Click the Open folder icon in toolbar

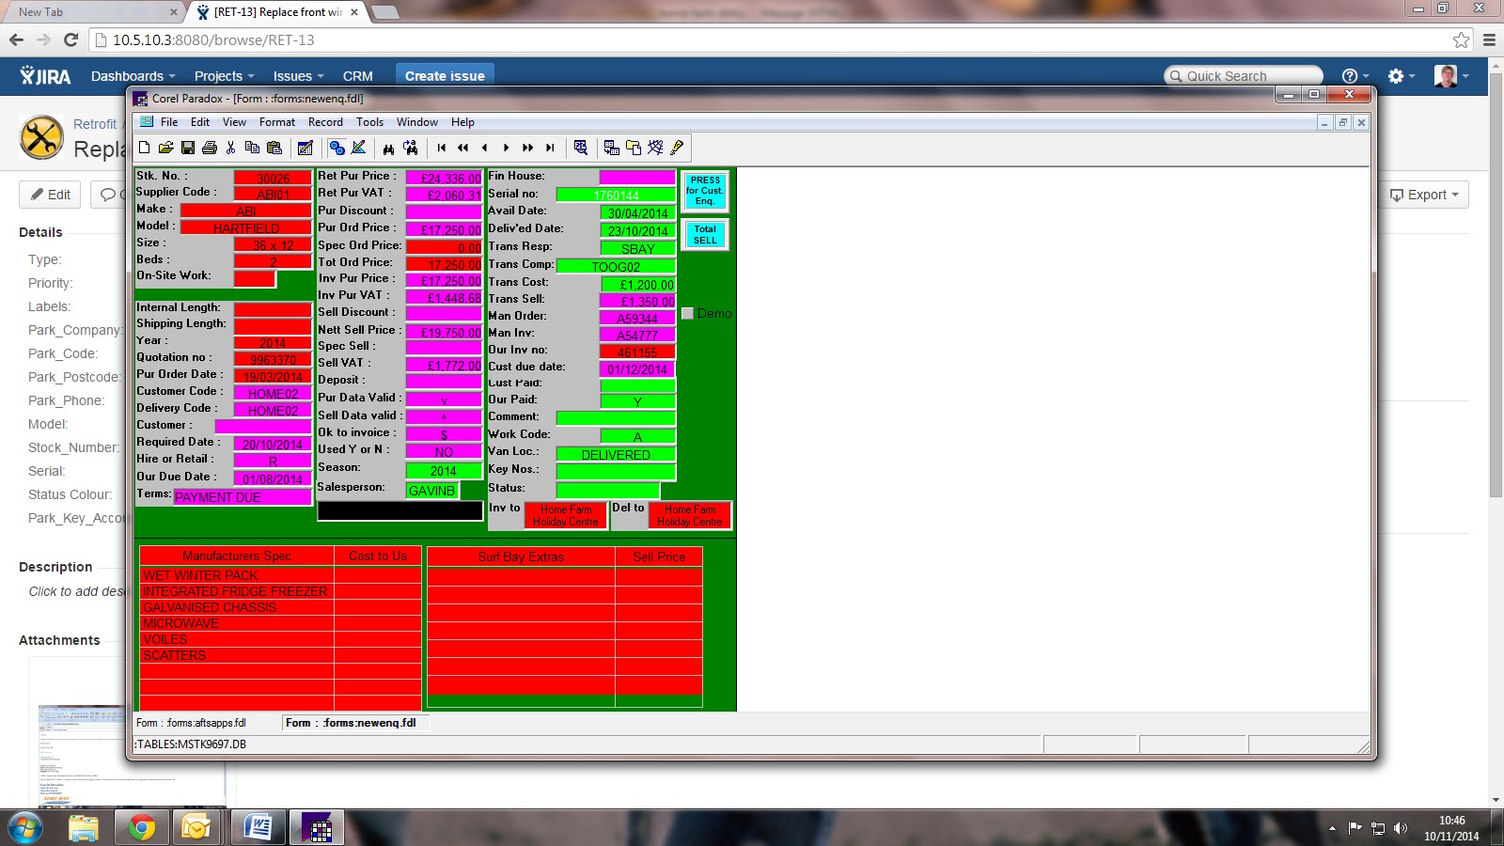coord(166,148)
